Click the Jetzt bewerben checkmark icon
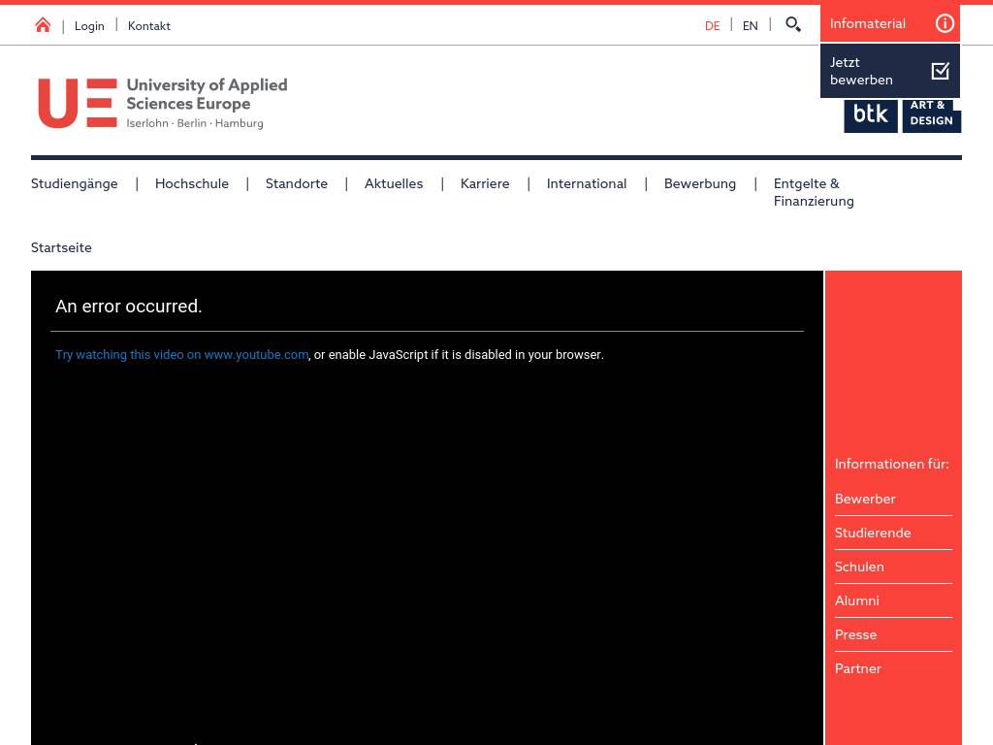The image size is (993, 745). pyautogui.click(x=940, y=71)
